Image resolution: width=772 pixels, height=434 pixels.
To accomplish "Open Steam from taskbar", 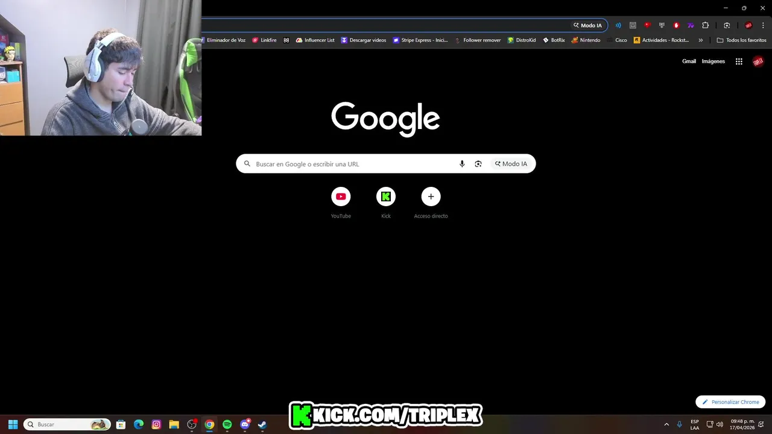I will click(x=262, y=424).
